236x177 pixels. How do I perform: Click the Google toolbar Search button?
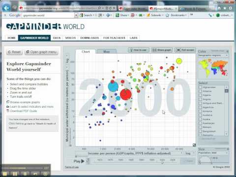[87, 15]
